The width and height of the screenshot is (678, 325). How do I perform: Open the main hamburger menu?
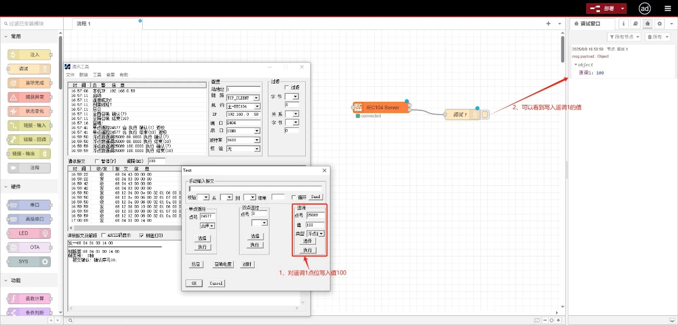coord(667,9)
